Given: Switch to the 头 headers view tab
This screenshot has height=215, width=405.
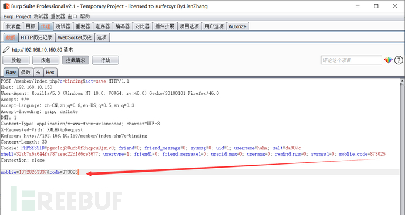Looking at the screenshot, I should click(39, 73).
